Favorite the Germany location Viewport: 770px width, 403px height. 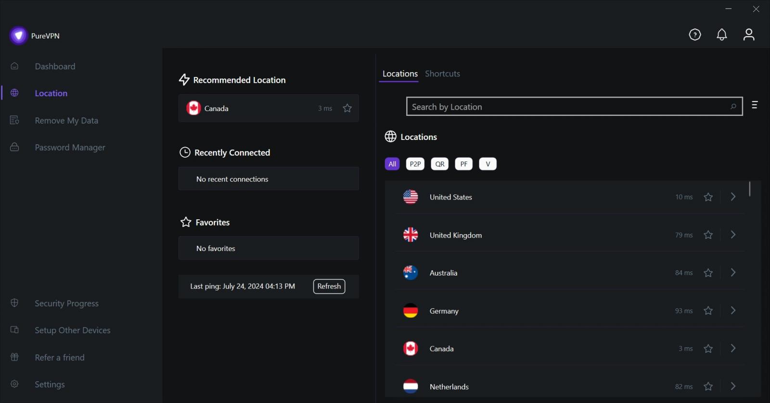708,311
